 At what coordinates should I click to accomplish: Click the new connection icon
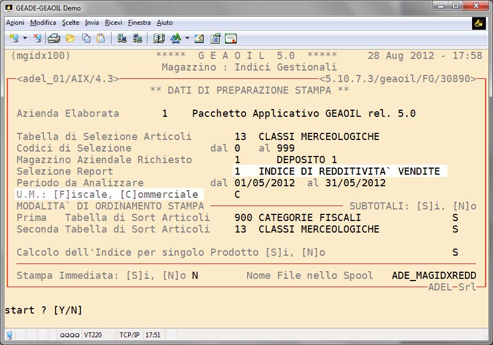tap(13, 39)
